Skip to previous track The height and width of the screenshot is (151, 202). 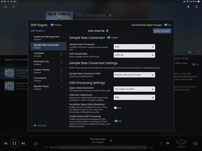[x=6, y=143]
